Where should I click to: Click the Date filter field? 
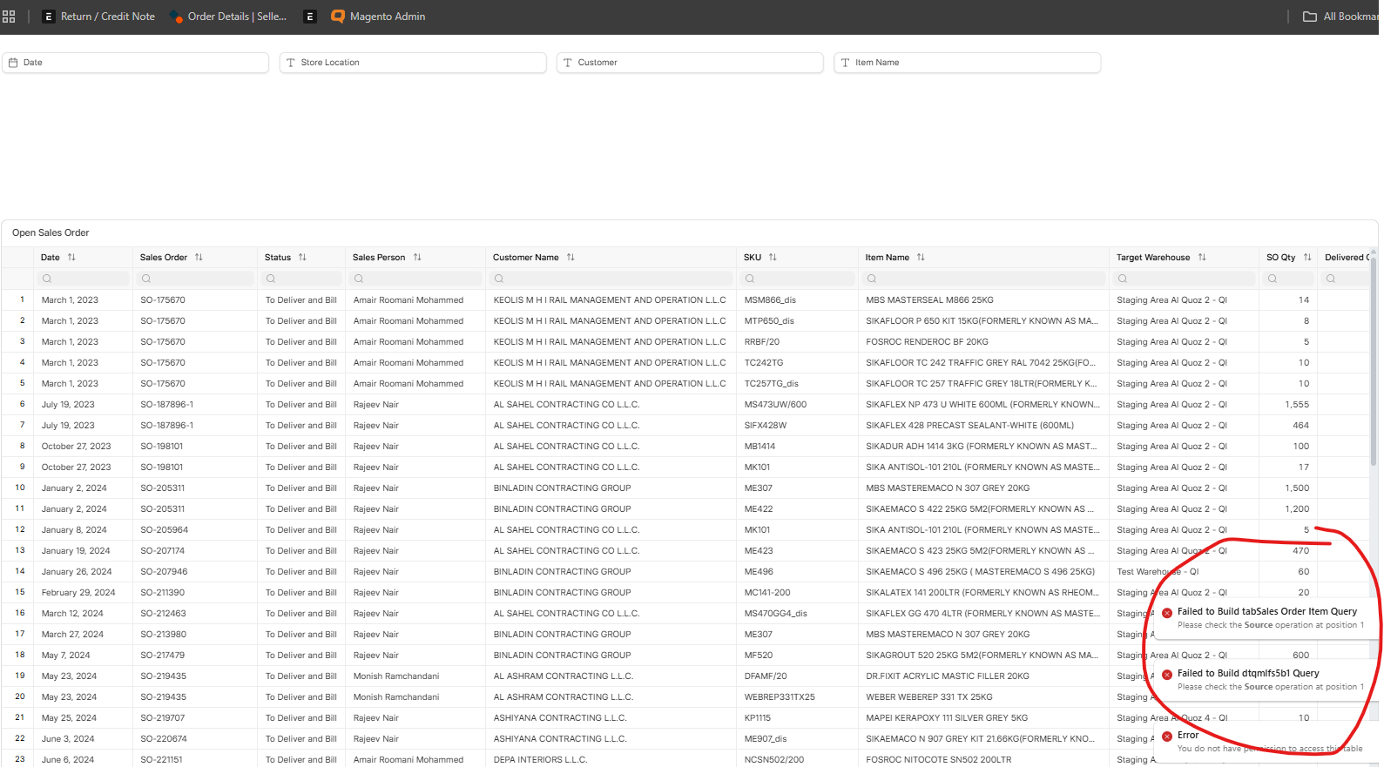point(136,63)
